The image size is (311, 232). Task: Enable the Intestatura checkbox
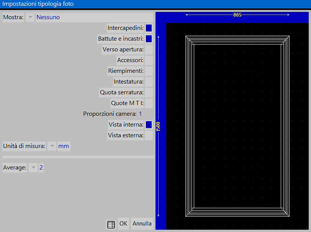coord(149,82)
